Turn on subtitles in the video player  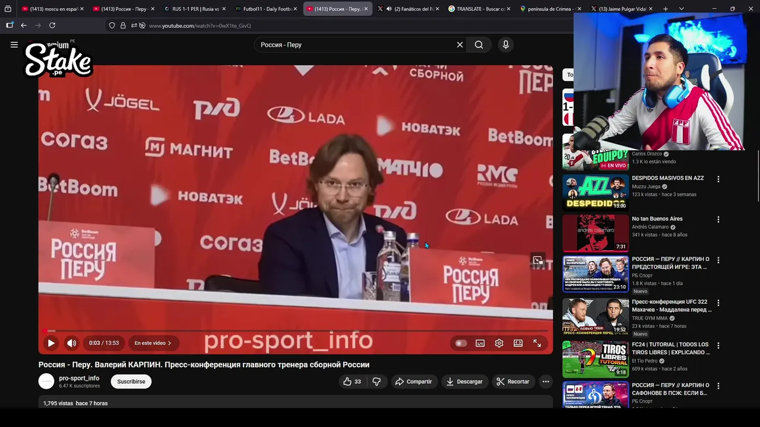point(480,343)
